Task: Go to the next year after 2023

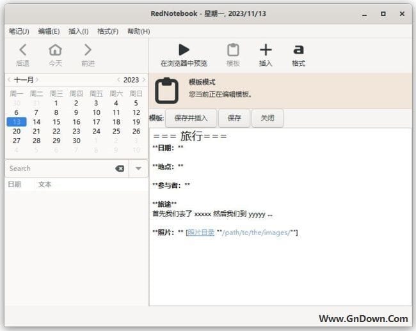Action: 144,79
